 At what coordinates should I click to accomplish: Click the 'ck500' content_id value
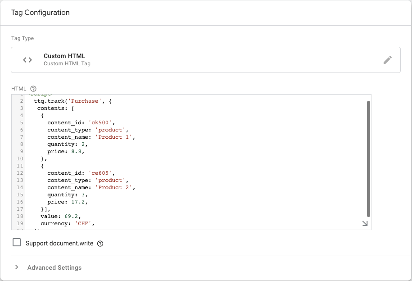pyautogui.click(x=100, y=122)
